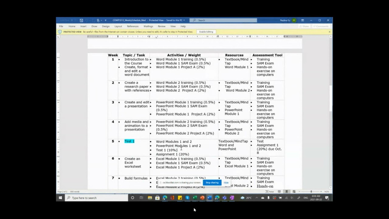Open the notification center icon

pyautogui.click(x=327, y=198)
